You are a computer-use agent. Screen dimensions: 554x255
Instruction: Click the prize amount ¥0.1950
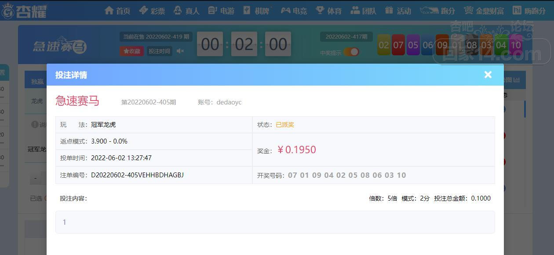coord(297,150)
